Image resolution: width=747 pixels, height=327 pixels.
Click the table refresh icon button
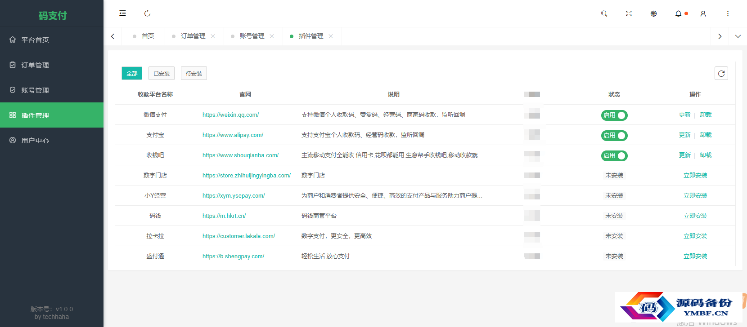[721, 73]
